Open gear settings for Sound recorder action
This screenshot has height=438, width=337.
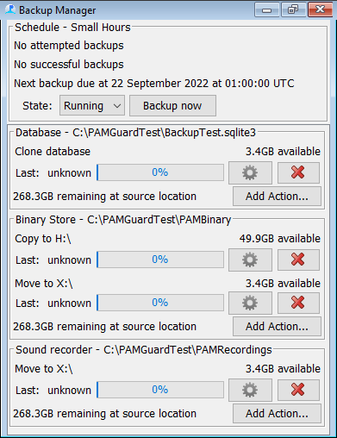click(250, 390)
